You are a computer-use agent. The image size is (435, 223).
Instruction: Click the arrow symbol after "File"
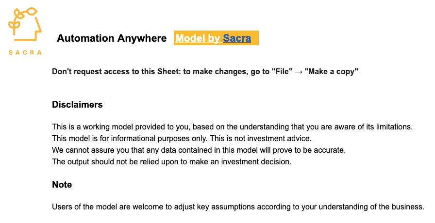299,72
